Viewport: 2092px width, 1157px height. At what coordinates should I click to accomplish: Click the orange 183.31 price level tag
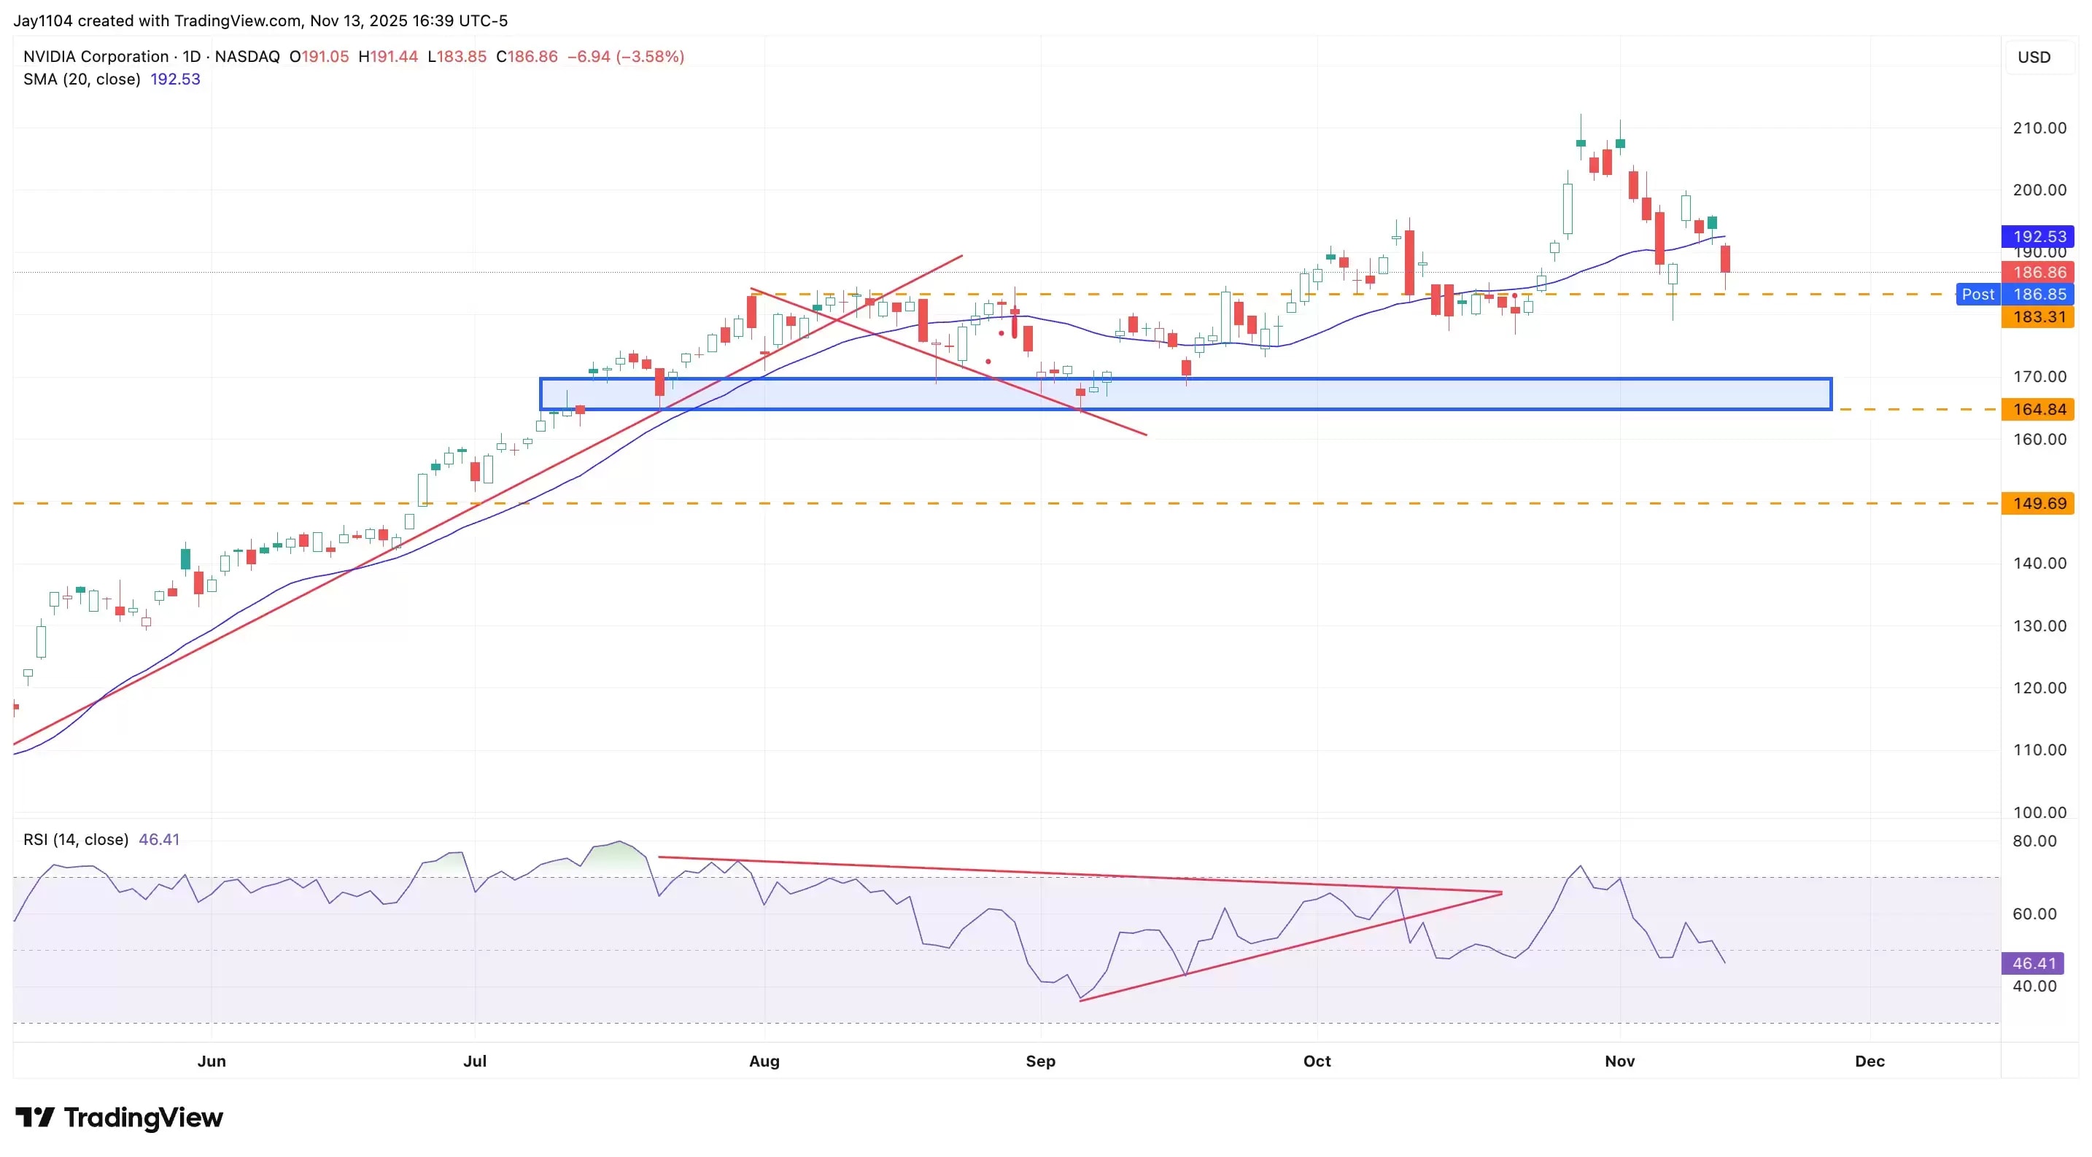coord(2037,316)
